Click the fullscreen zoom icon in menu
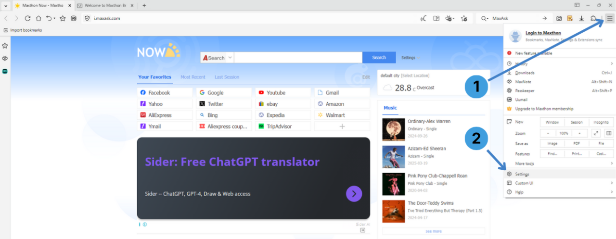Viewport: 616px width, 239px height. 596,133
